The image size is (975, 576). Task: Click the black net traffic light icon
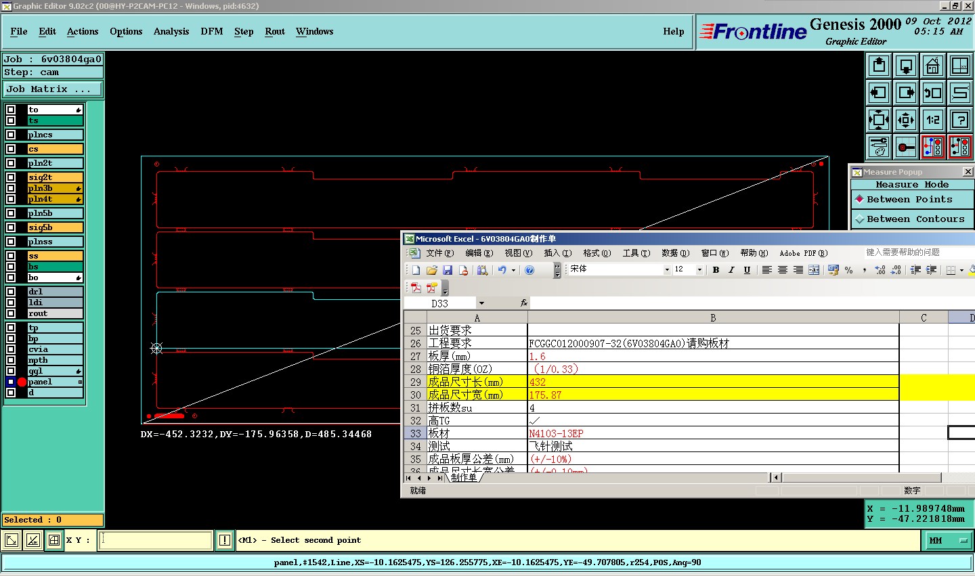960,147
